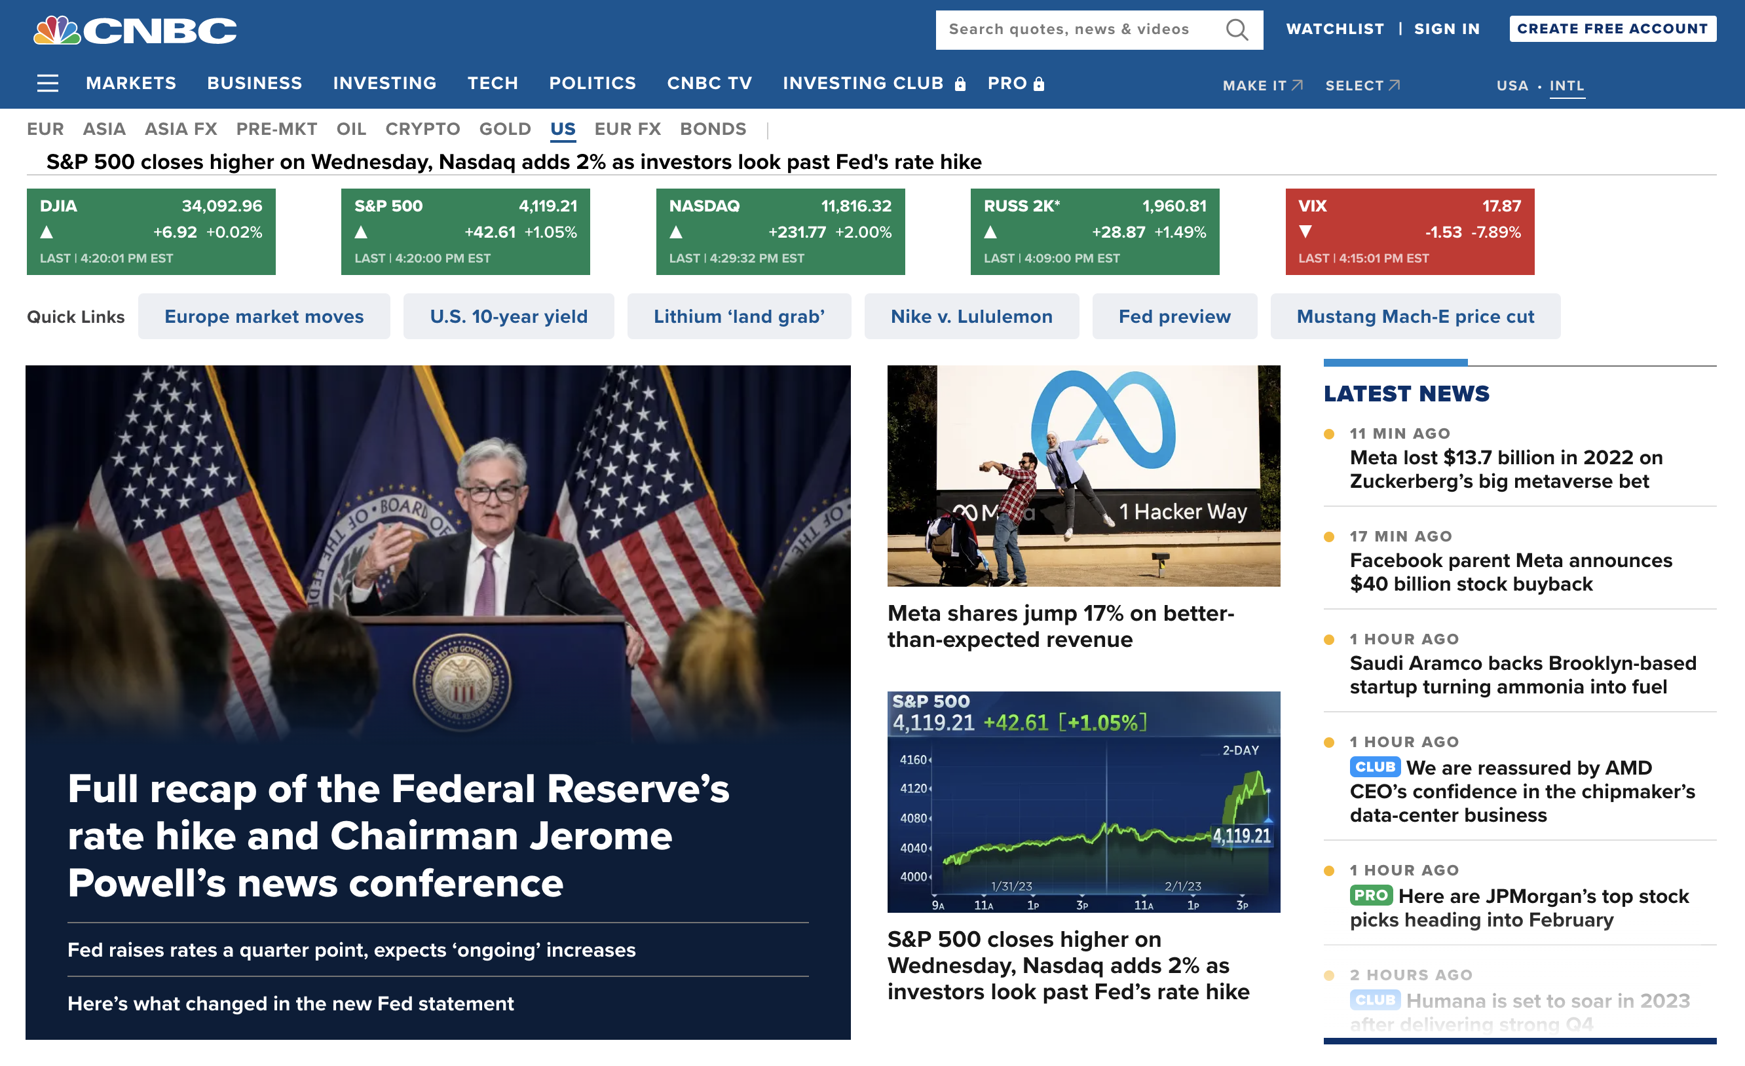Select the PRE-MKT tab
The width and height of the screenshot is (1745, 1066).
[x=276, y=129]
